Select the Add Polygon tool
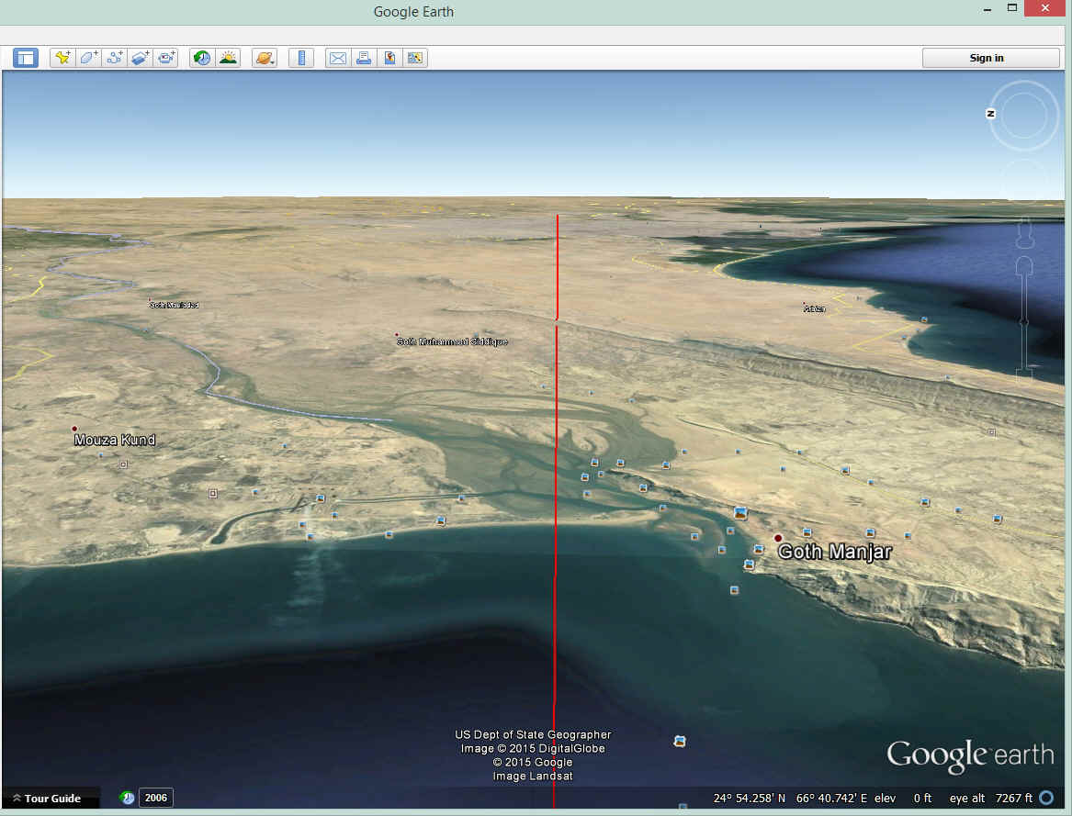 click(88, 58)
